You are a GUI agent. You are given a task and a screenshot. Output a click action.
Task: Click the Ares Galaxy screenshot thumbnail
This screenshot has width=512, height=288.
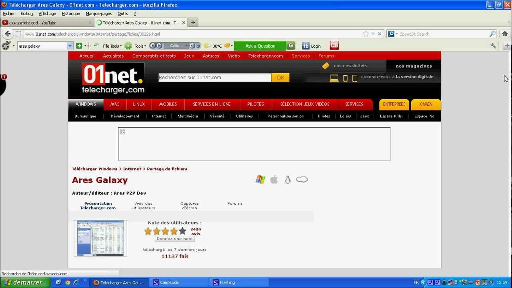[100, 238]
